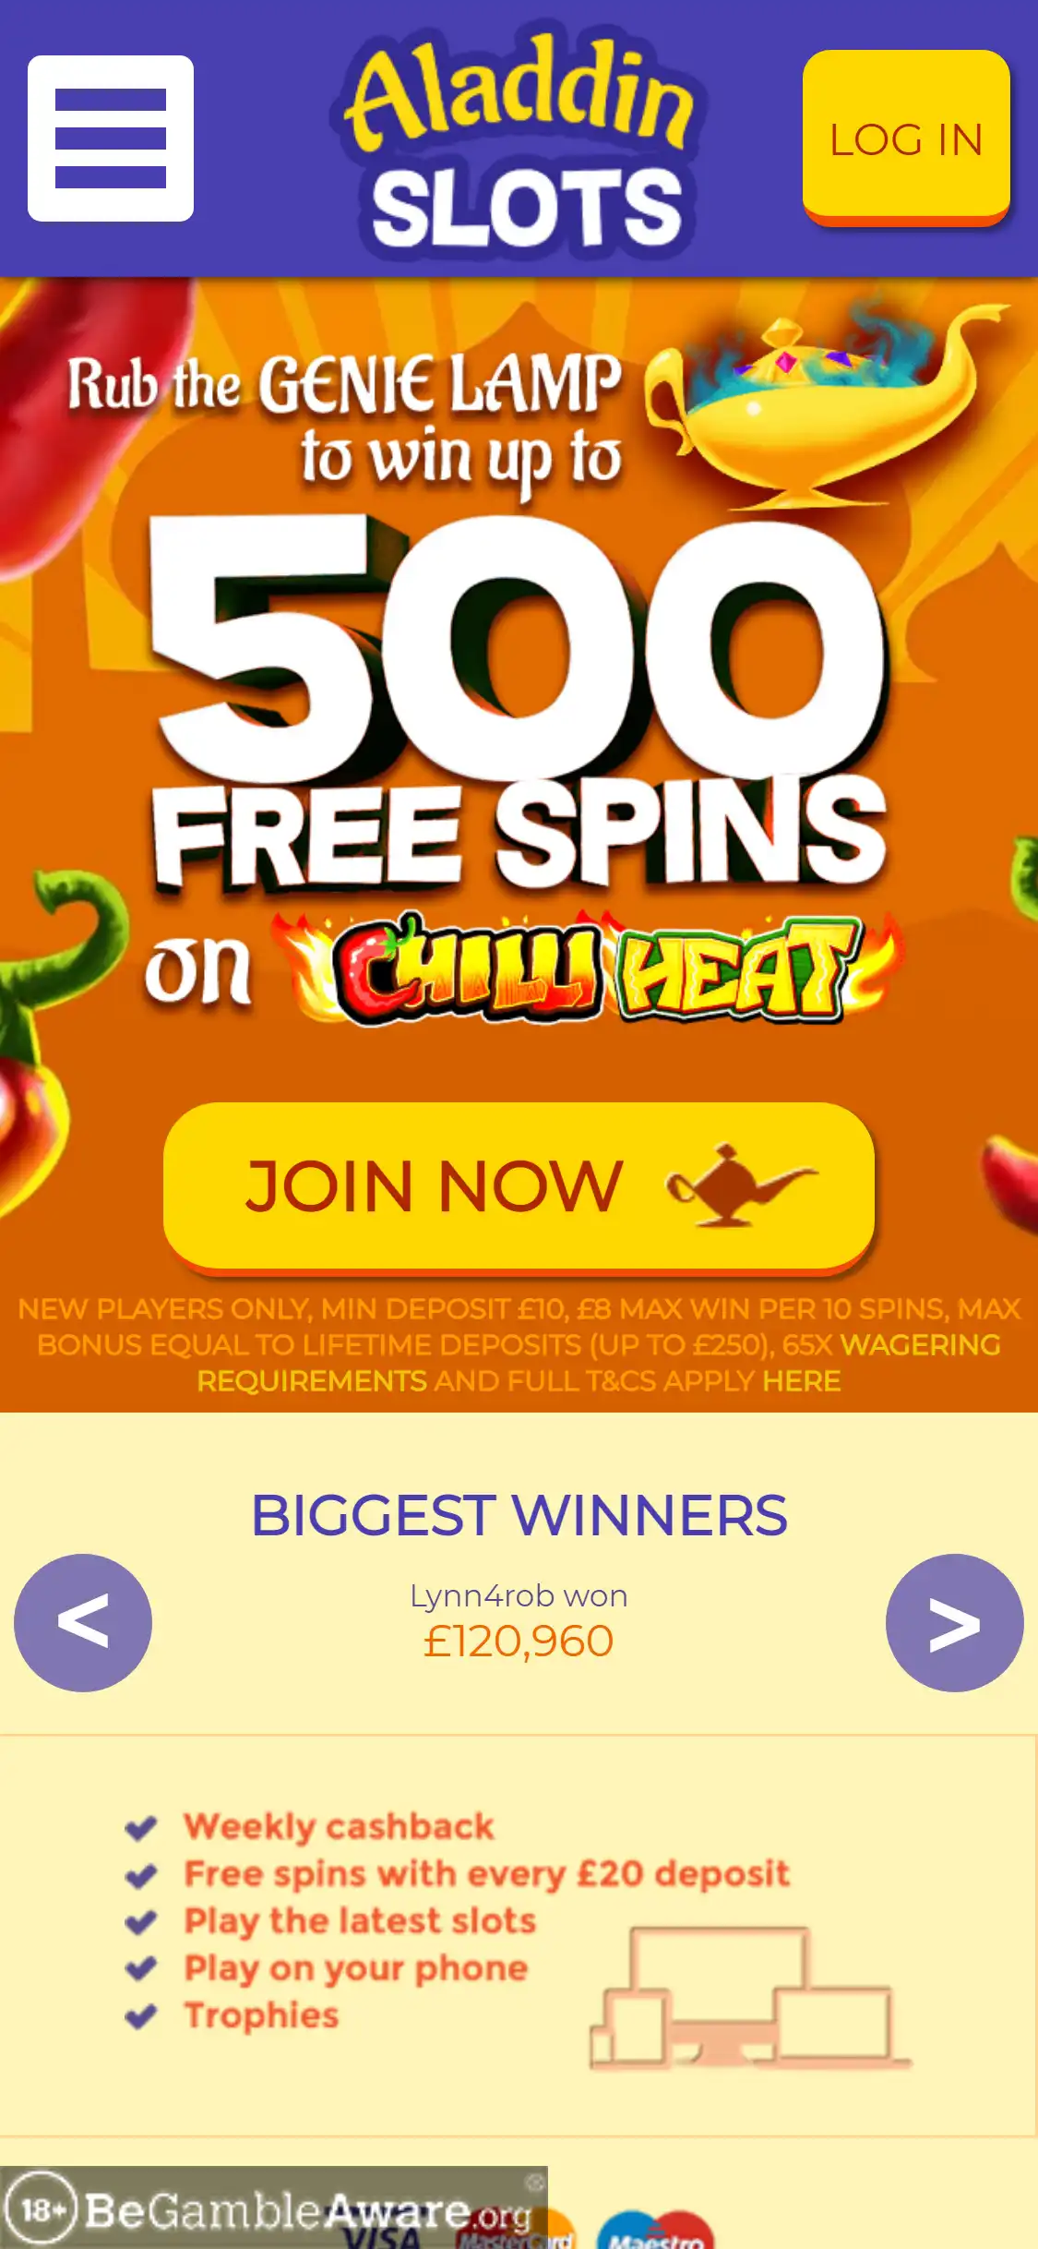Show the next biggest winner
Screen dimensions: 1038x2249
(955, 1623)
